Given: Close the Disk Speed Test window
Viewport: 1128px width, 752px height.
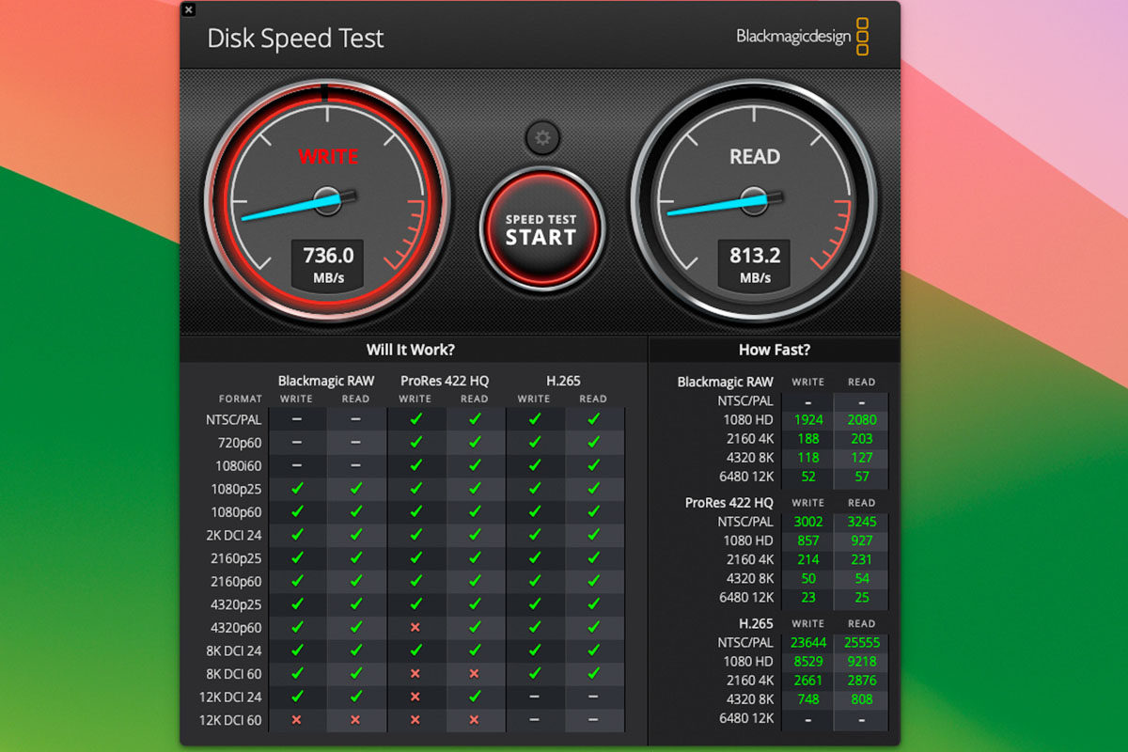Looking at the screenshot, I should coord(188,9).
